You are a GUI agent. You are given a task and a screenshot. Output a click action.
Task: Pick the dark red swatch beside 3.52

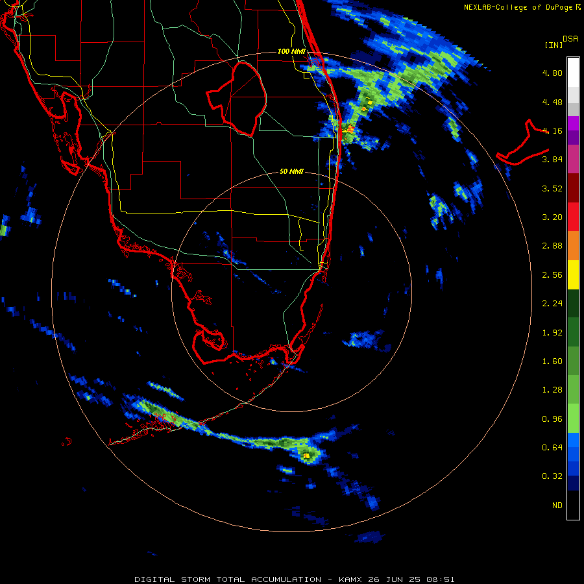click(573, 188)
